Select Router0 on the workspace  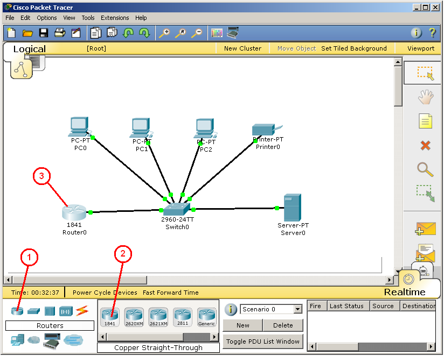point(74,213)
